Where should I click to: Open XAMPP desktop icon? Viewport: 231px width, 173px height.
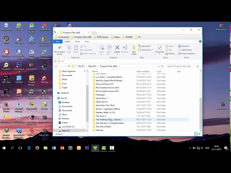(19, 93)
